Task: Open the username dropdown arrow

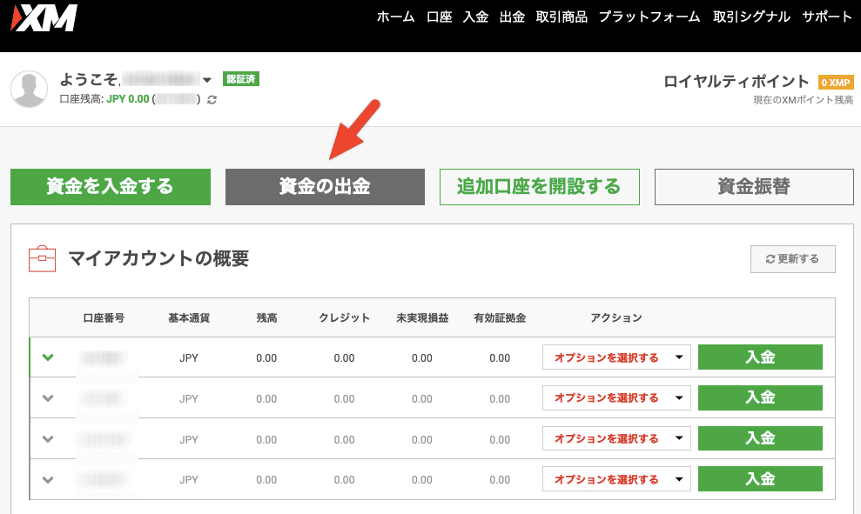Action: pos(207,80)
